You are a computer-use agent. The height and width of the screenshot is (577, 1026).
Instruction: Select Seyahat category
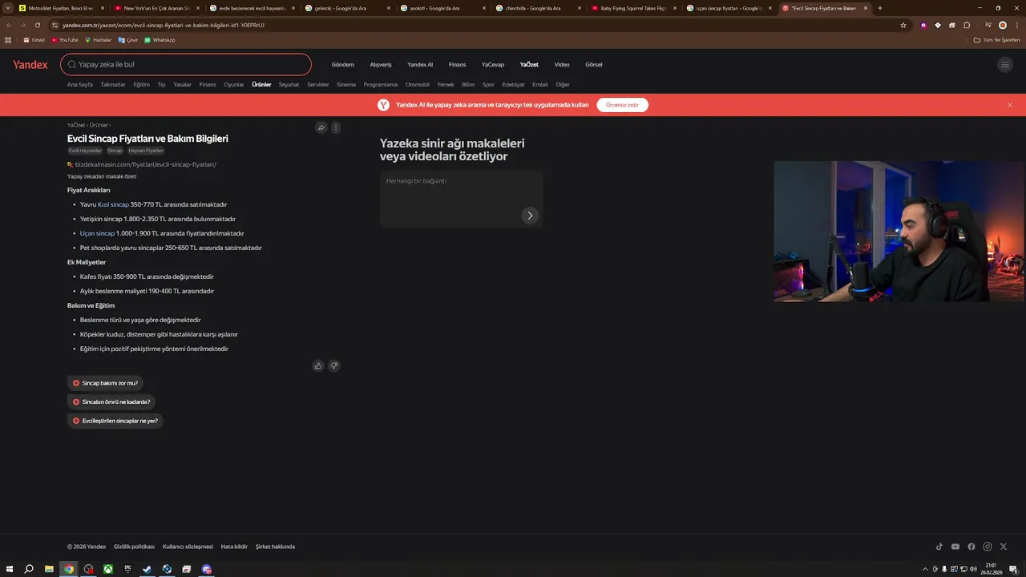[289, 84]
